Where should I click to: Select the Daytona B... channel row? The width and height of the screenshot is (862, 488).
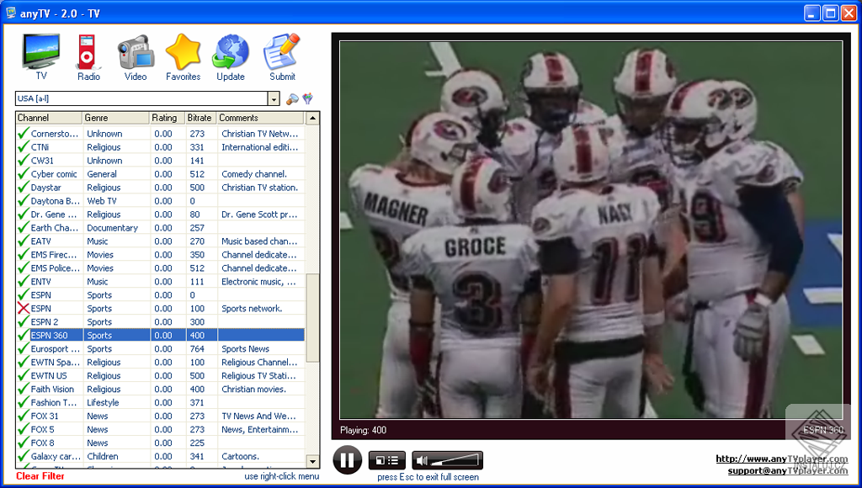(161, 201)
